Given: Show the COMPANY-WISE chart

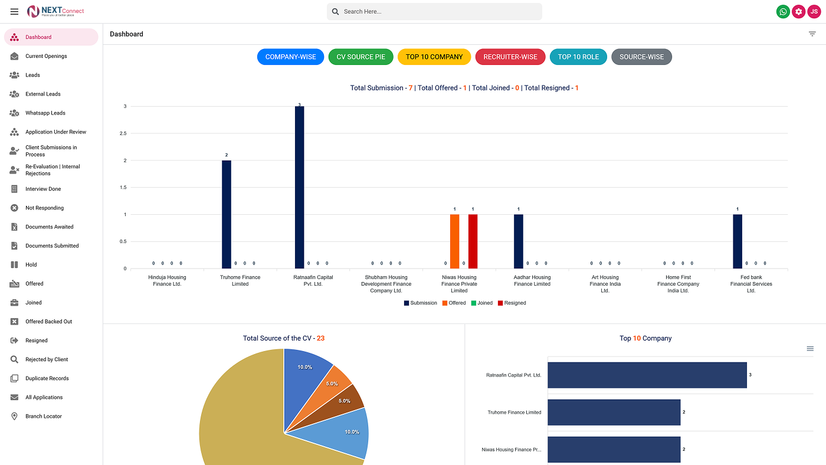Looking at the screenshot, I should click(291, 57).
